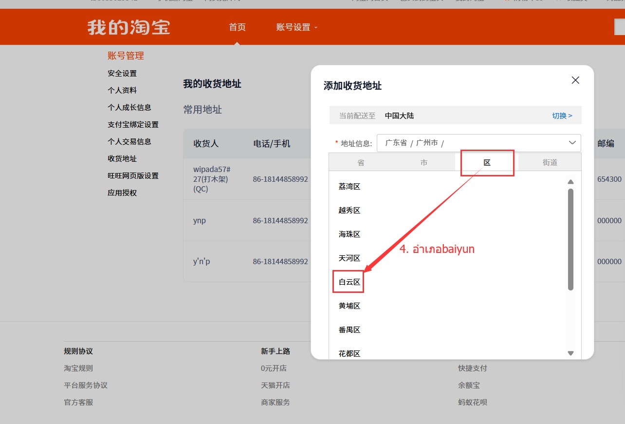The width and height of the screenshot is (625, 424).
Task: Click scroll up arrow in district list
Action: click(571, 182)
